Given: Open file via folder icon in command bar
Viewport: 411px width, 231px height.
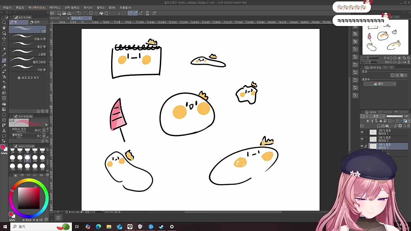Looking at the screenshot, I should click(64, 13).
